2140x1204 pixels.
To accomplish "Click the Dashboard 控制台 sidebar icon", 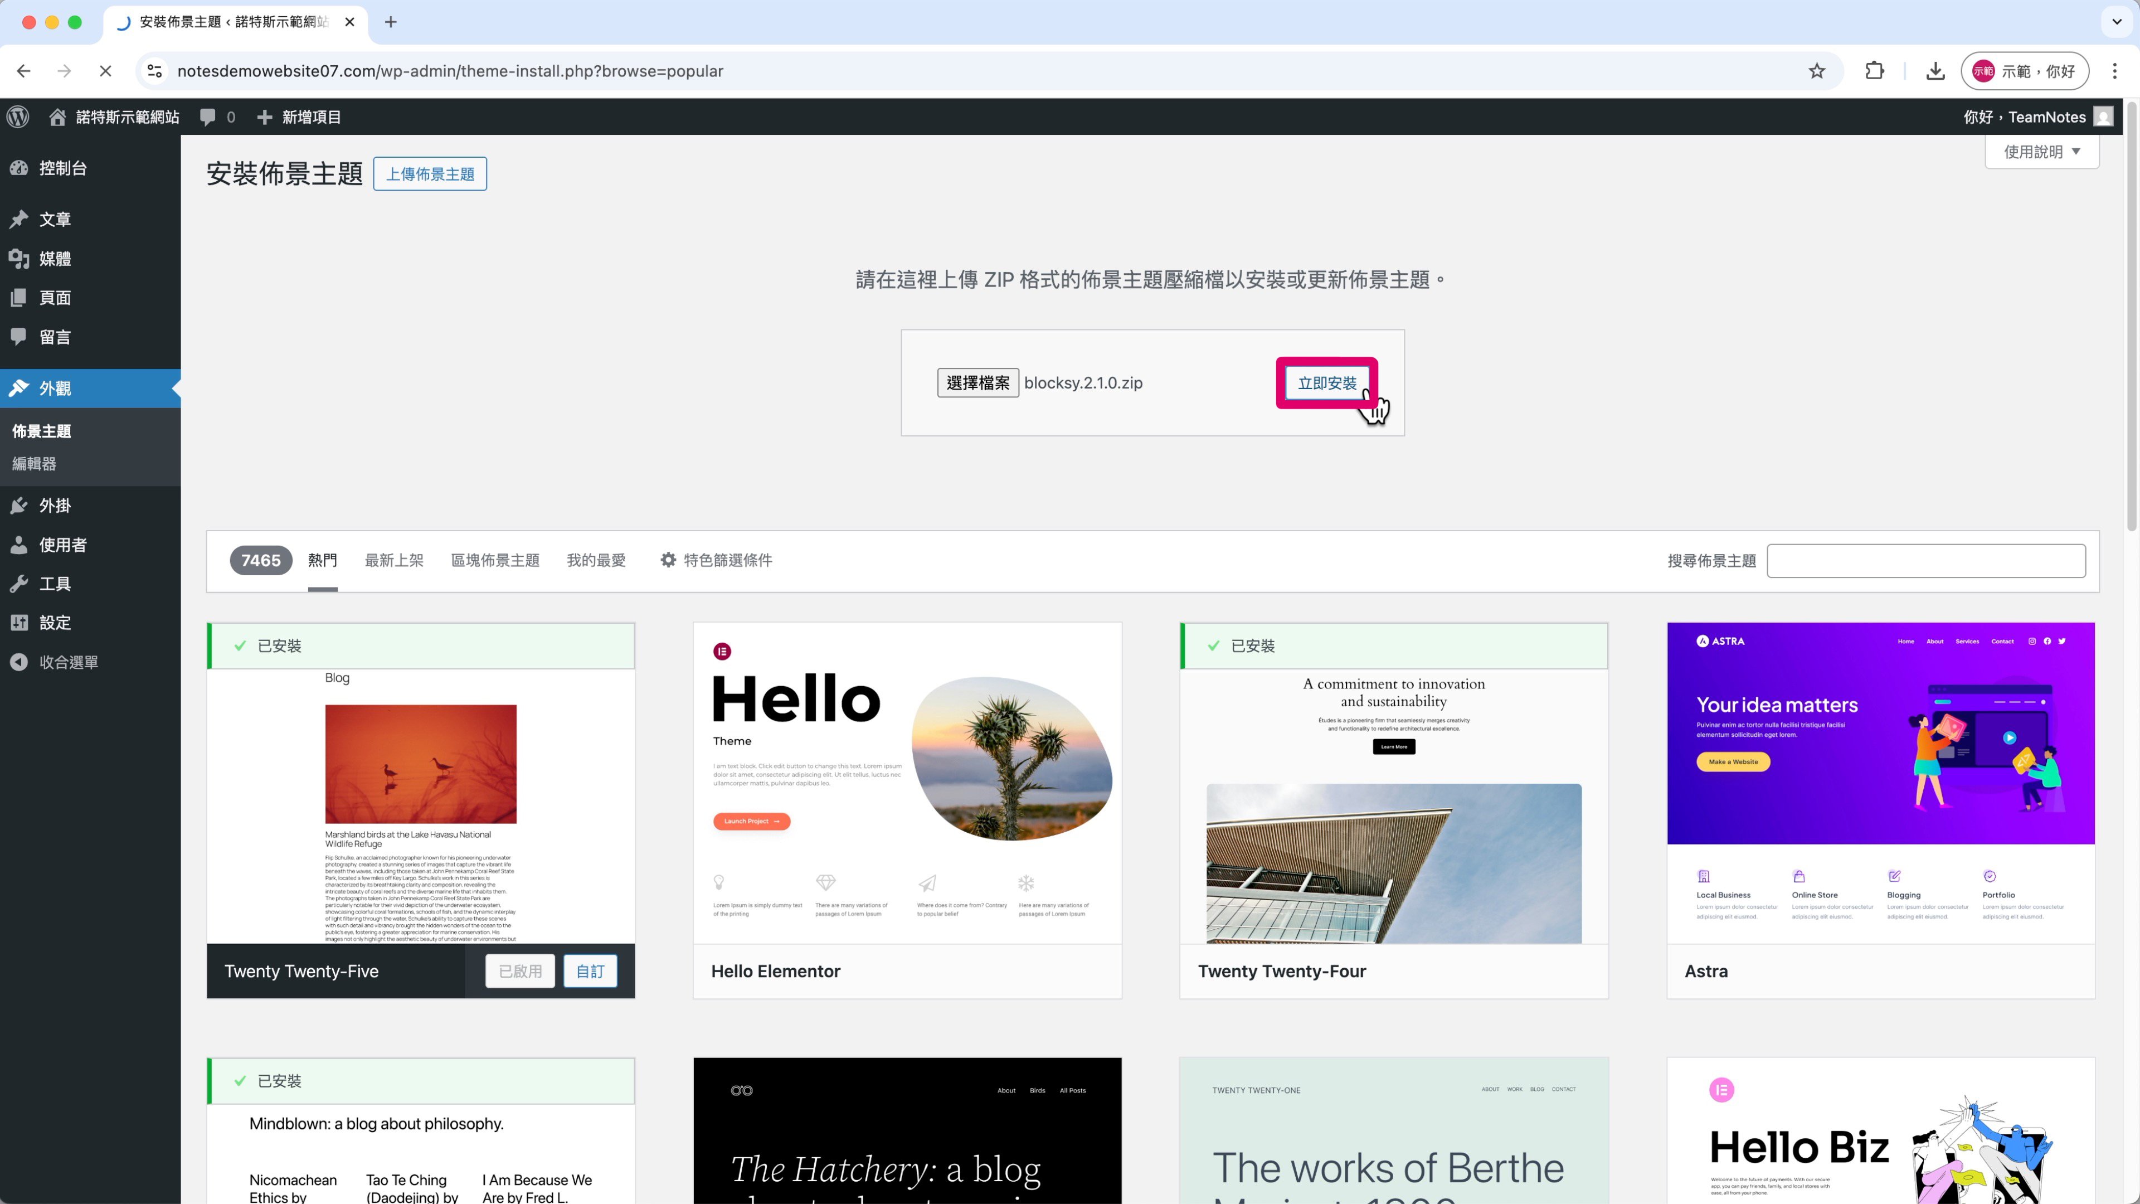I will click(x=19, y=168).
